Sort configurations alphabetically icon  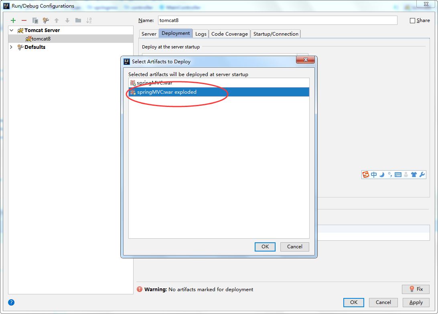tap(89, 20)
